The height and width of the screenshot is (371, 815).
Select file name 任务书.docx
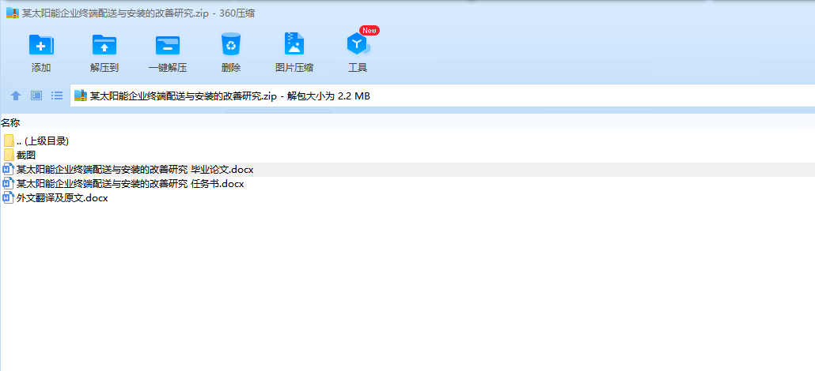pos(131,184)
